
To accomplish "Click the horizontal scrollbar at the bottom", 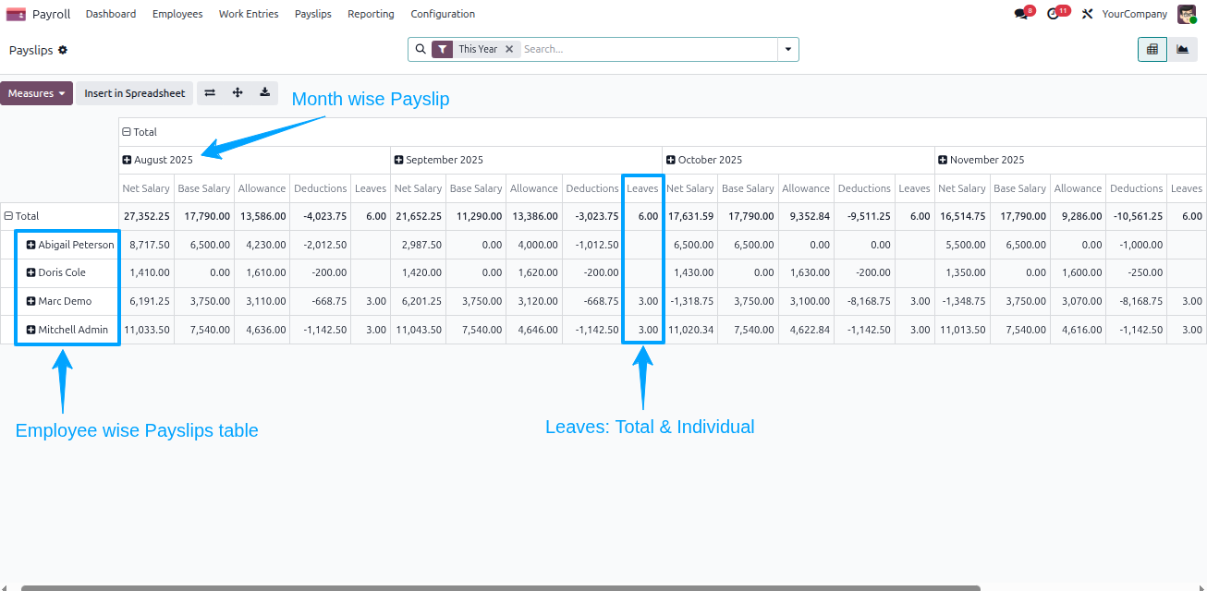I will [x=500, y=587].
